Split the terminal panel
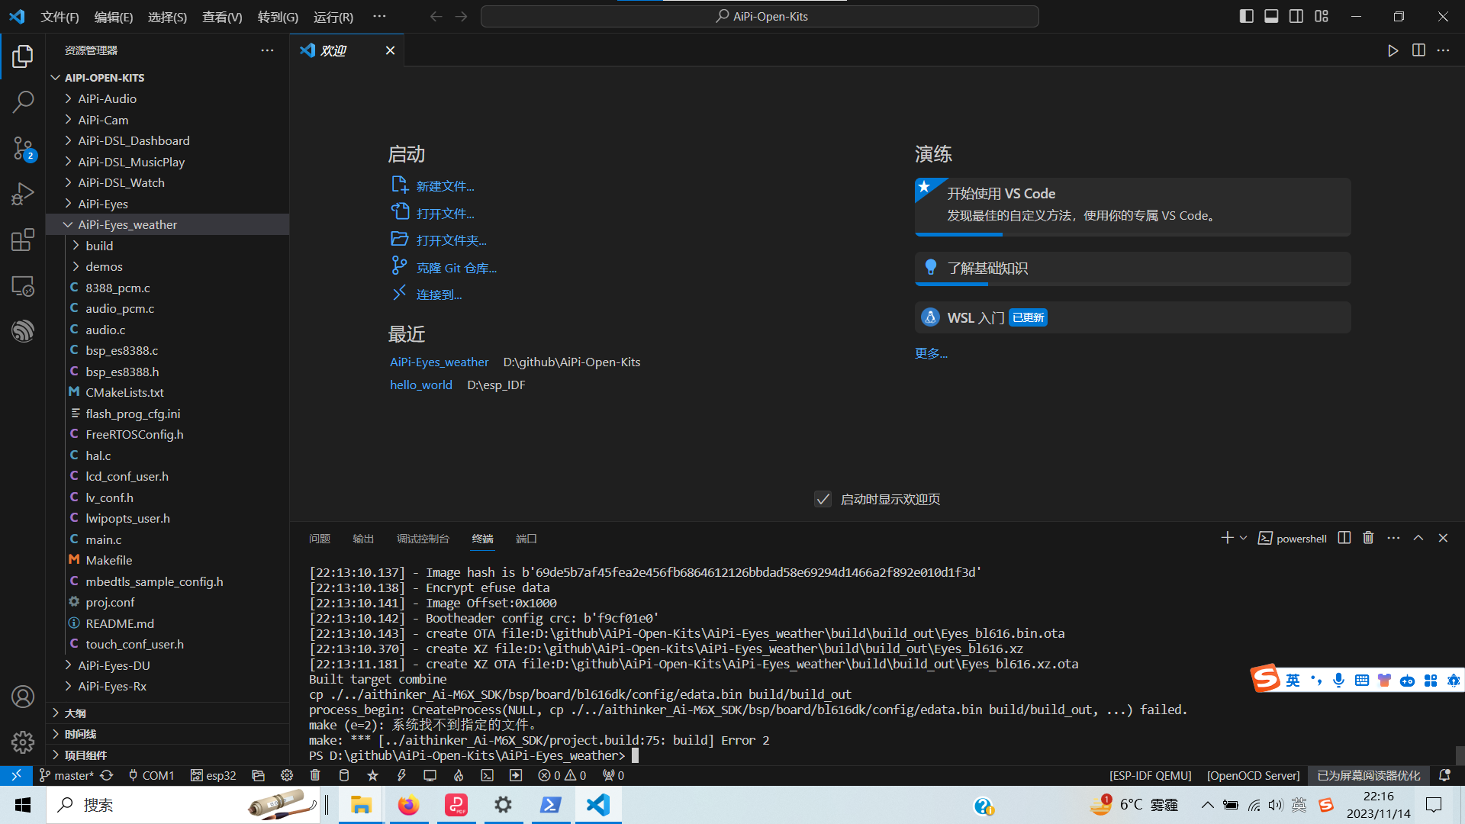 (1344, 538)
